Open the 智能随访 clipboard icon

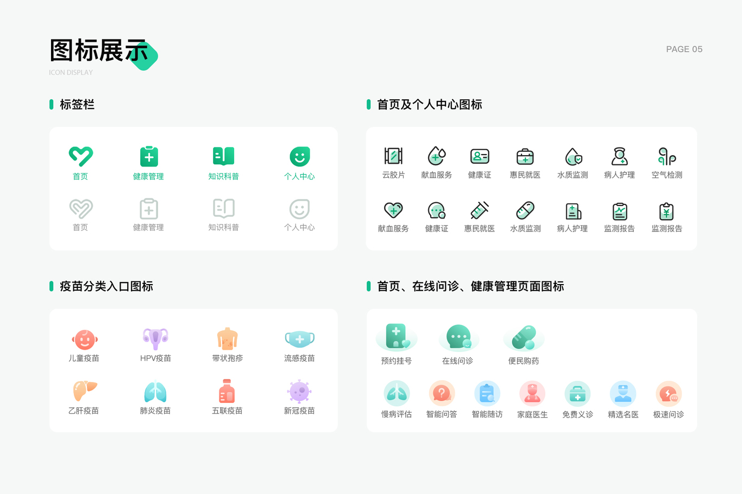pos(487,393)
